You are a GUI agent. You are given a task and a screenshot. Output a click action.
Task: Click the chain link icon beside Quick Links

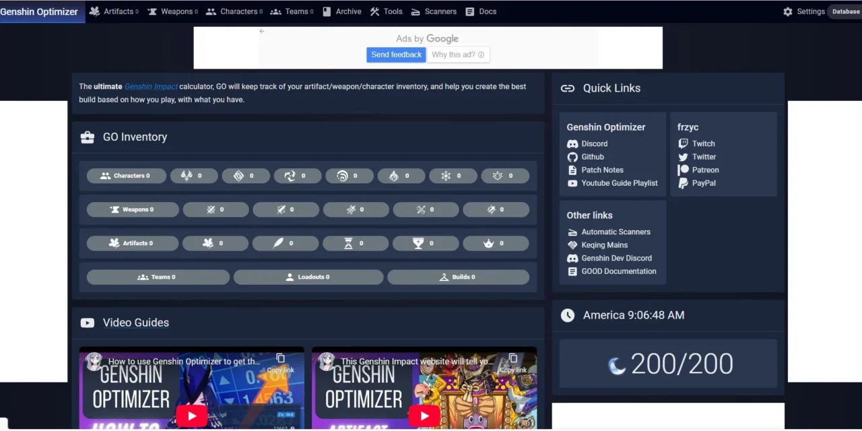tap(568, 88)
